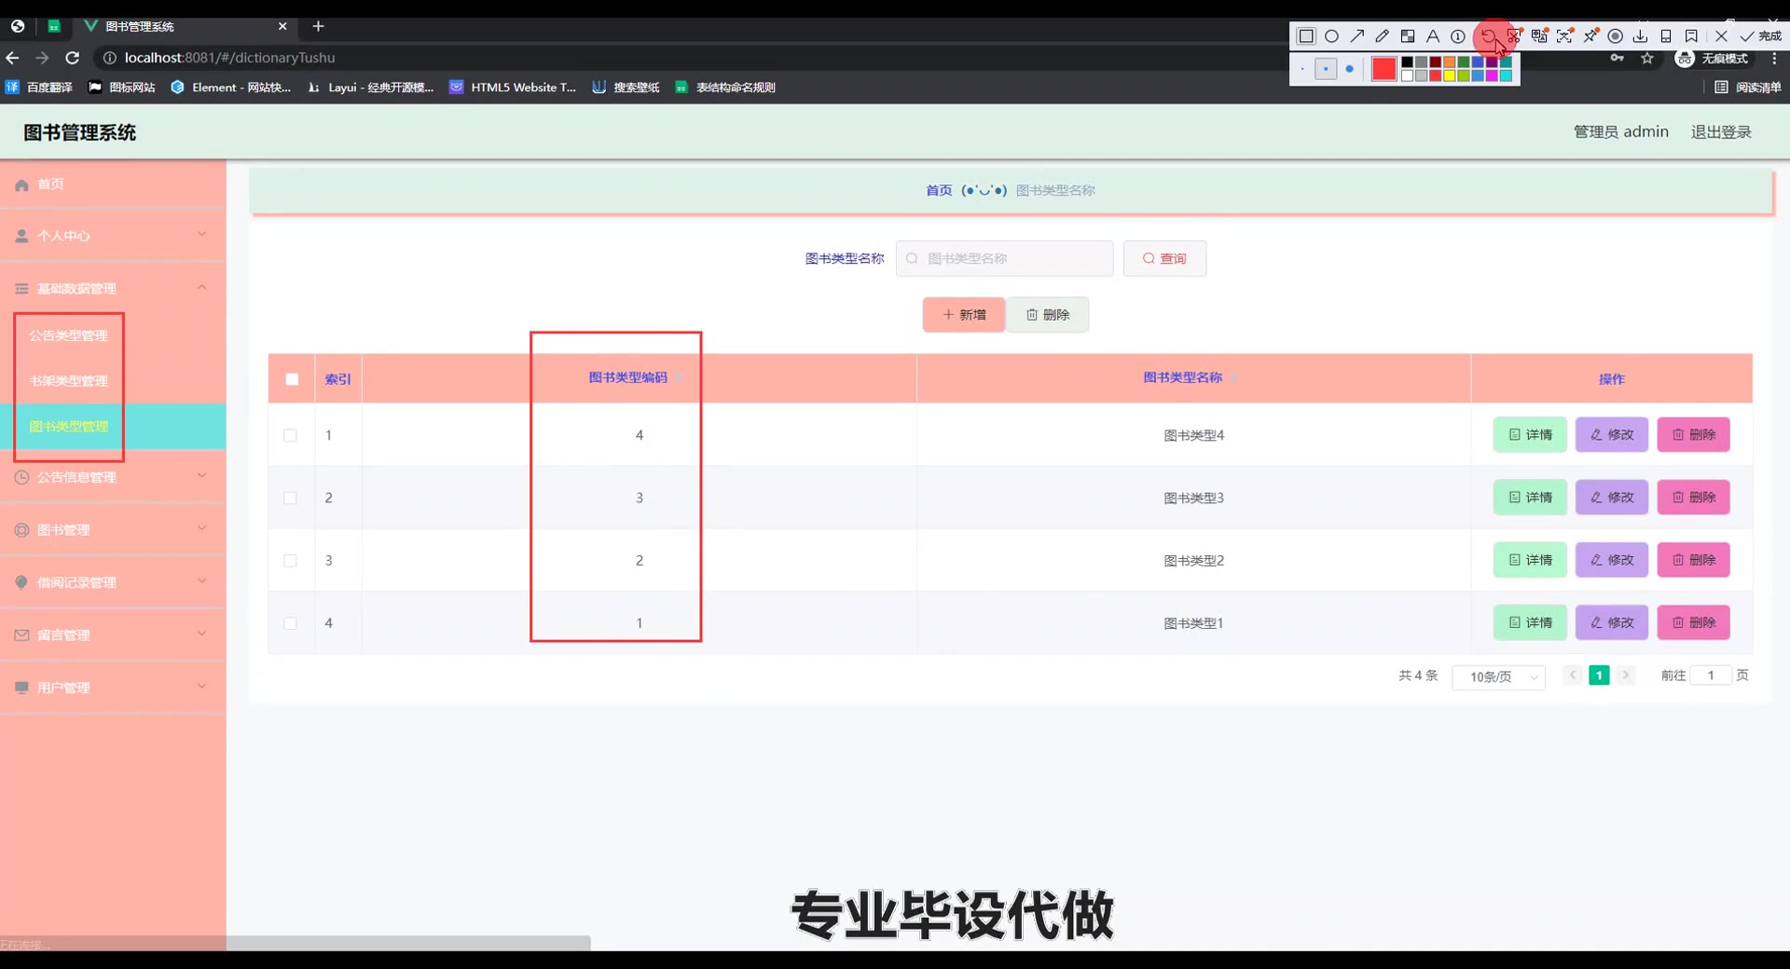
Task: Check the checkbox for row 图书类型1
Action: pyautogui.click(x=290, y=622)
